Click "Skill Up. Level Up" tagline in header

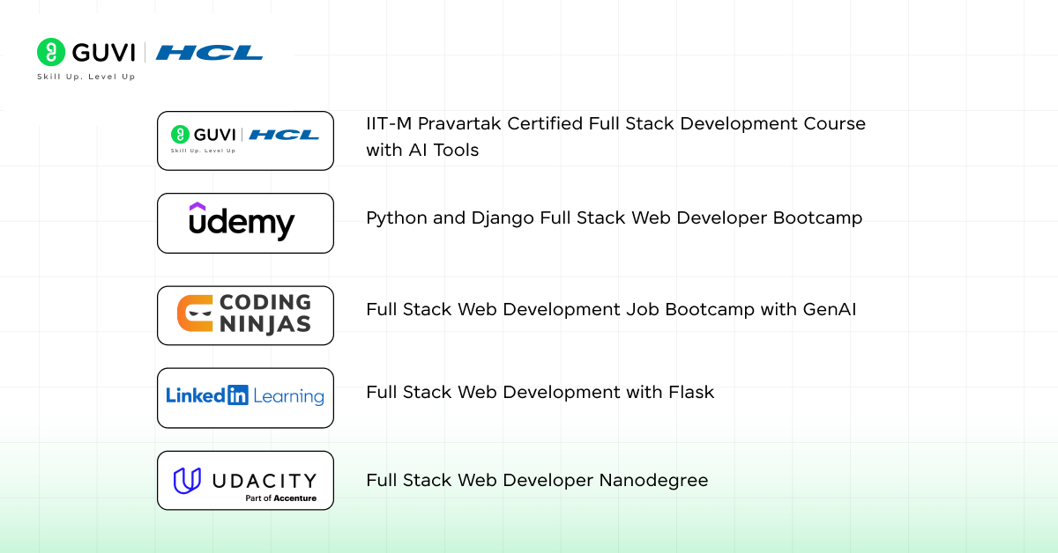86,77
